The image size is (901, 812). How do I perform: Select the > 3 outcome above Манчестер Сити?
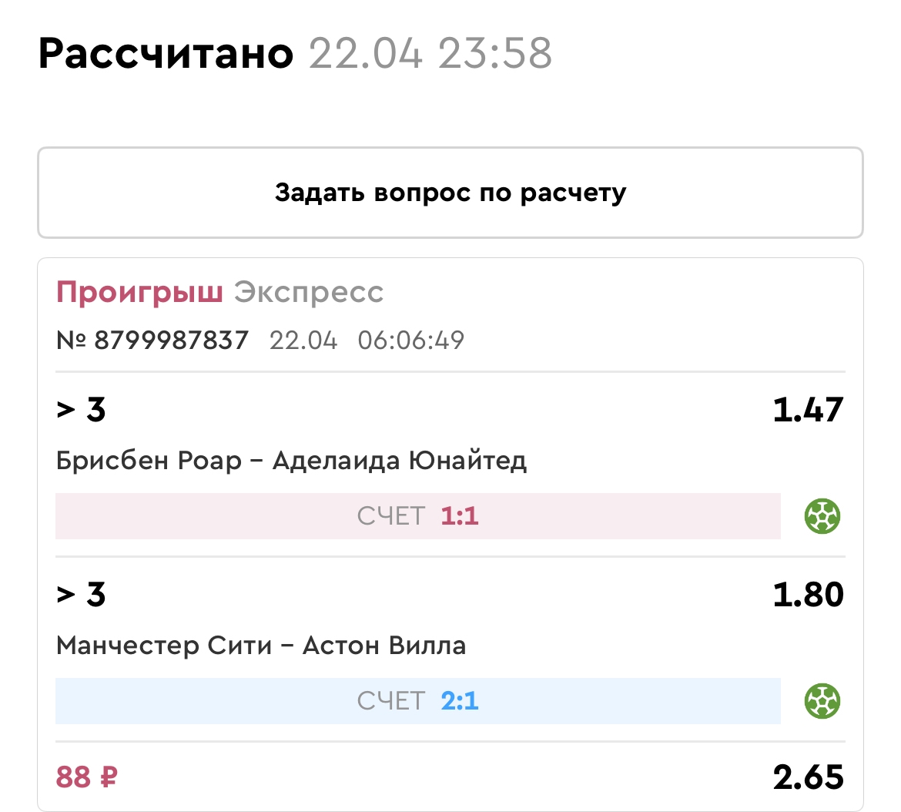(81, 595)
